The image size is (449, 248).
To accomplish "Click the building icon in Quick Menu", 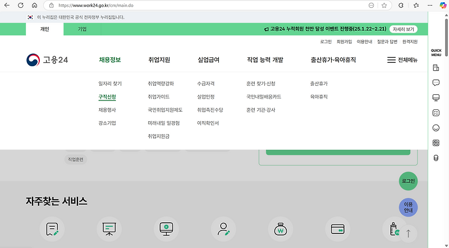I will (x=436, y=68).
